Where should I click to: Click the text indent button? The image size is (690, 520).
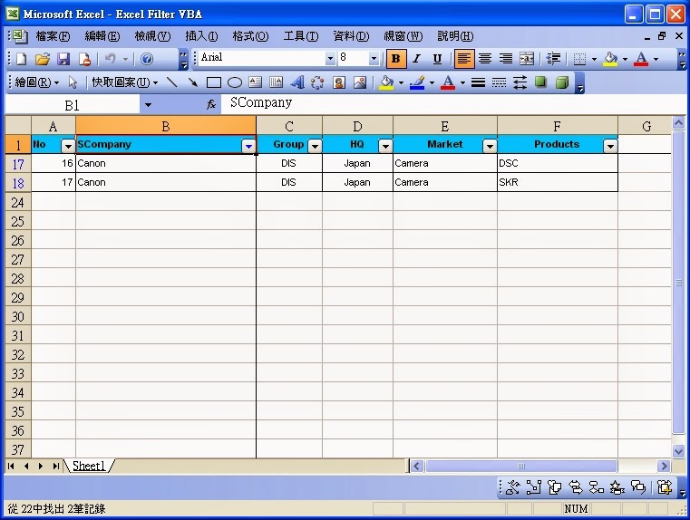pyautogui.click(x=553, y=59)
